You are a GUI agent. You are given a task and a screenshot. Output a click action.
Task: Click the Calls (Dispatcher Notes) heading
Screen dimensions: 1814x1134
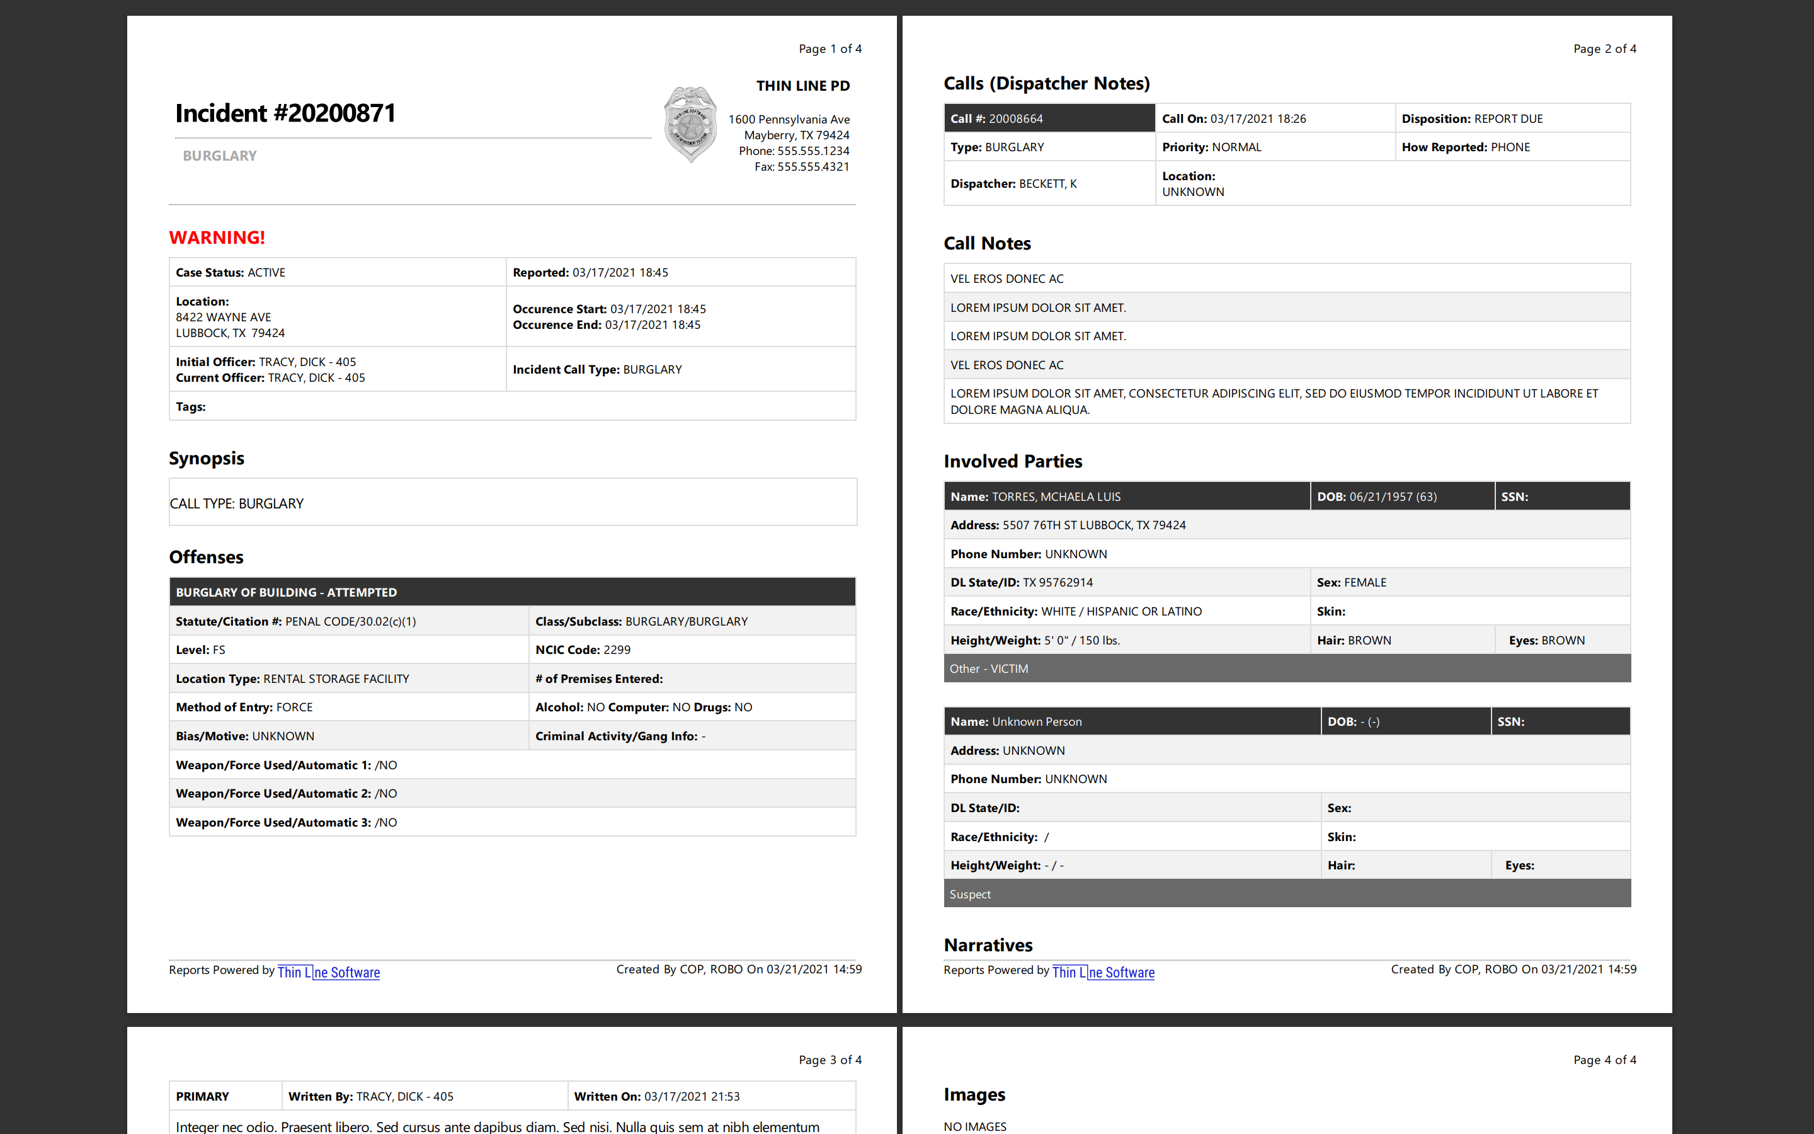pos(1046,83)
